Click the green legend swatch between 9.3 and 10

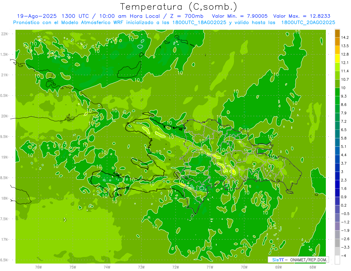(x=337, y=92)
